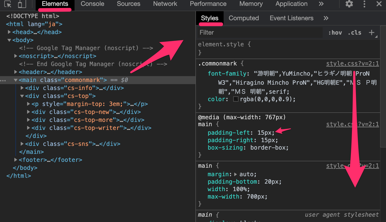Toggle the device toolbar icon
This screenshot has width=386, height=222.
(x=22, y=4)
